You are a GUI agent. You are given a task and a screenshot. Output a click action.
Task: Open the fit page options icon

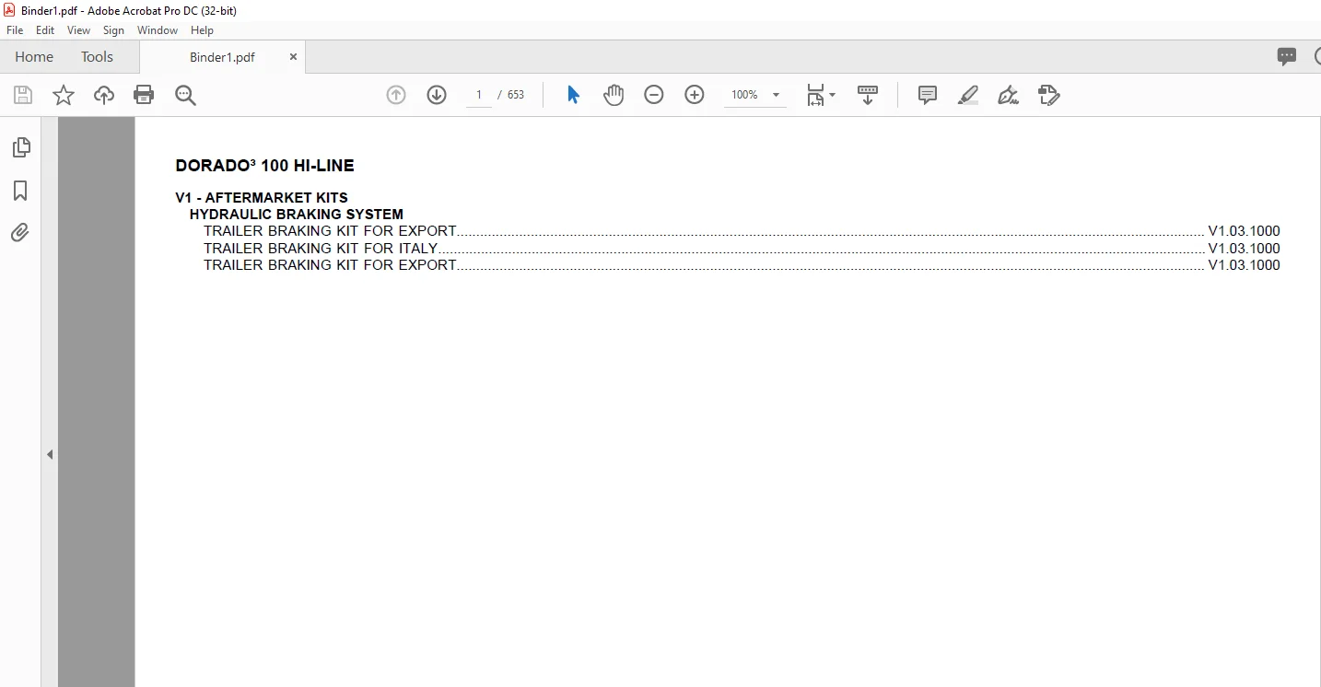tap(820, 95)
